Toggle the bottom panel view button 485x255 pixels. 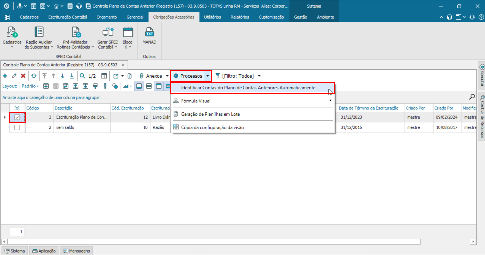(139, 86)
